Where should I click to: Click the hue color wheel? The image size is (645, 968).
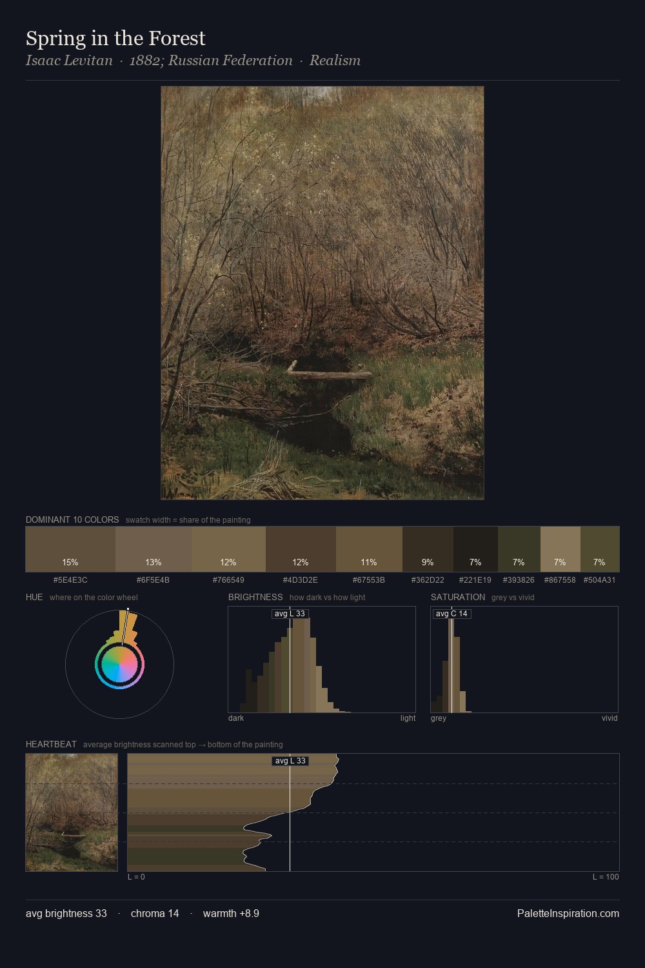pyautogui.click(x=119, y=664)
